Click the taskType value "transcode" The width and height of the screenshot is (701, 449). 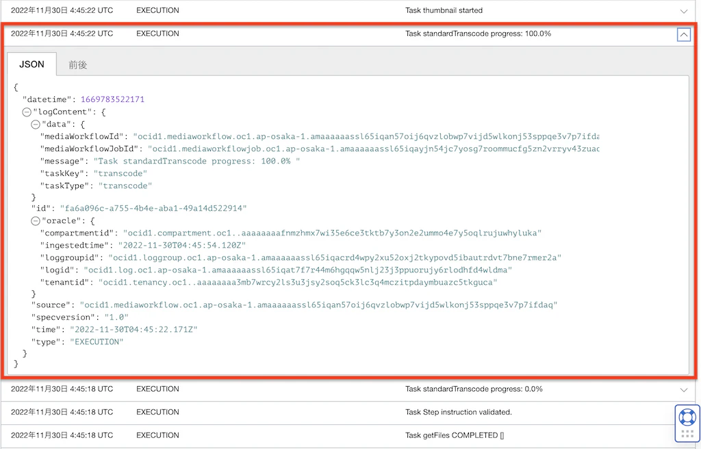(x=125, y=186)
